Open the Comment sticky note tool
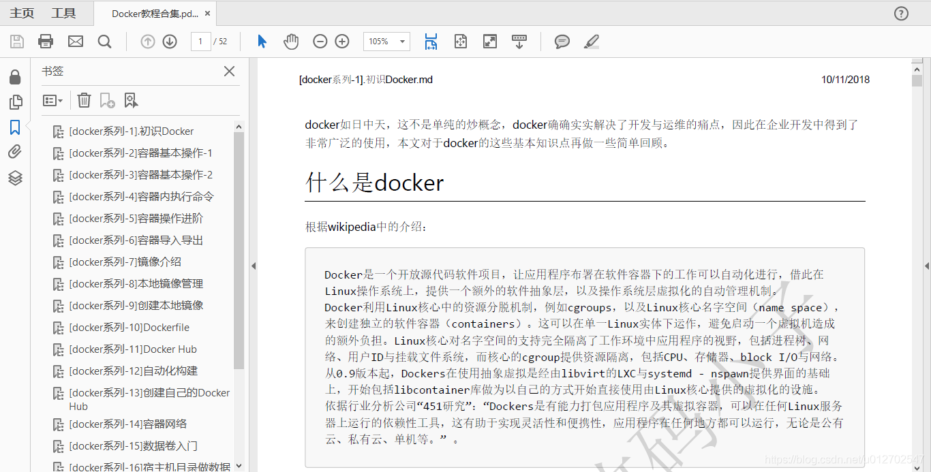 [x=561, y=42]
